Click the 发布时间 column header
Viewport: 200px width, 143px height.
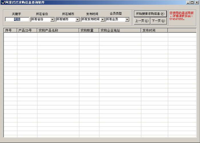154,30
